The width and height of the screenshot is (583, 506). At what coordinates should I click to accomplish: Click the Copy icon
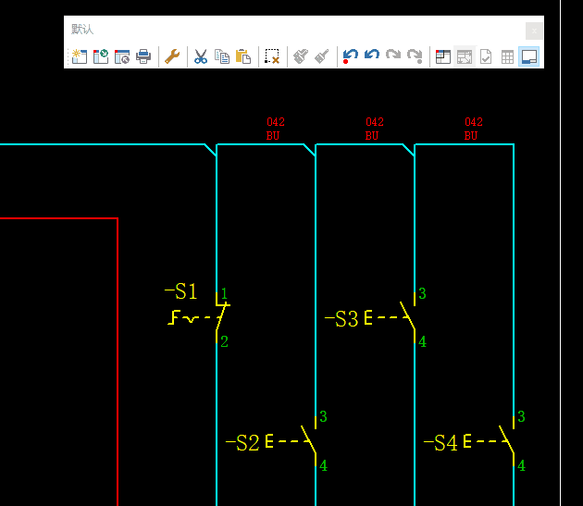click(x=222, y=56)
